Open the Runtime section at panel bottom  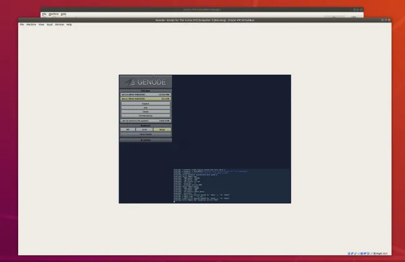click(x=145, y=140)
